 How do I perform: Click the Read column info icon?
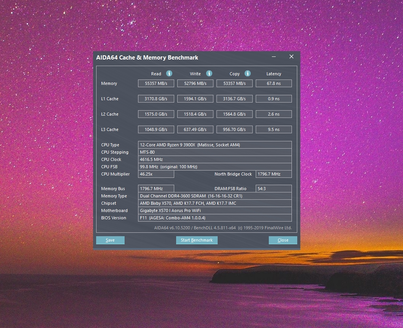point(169,73)
